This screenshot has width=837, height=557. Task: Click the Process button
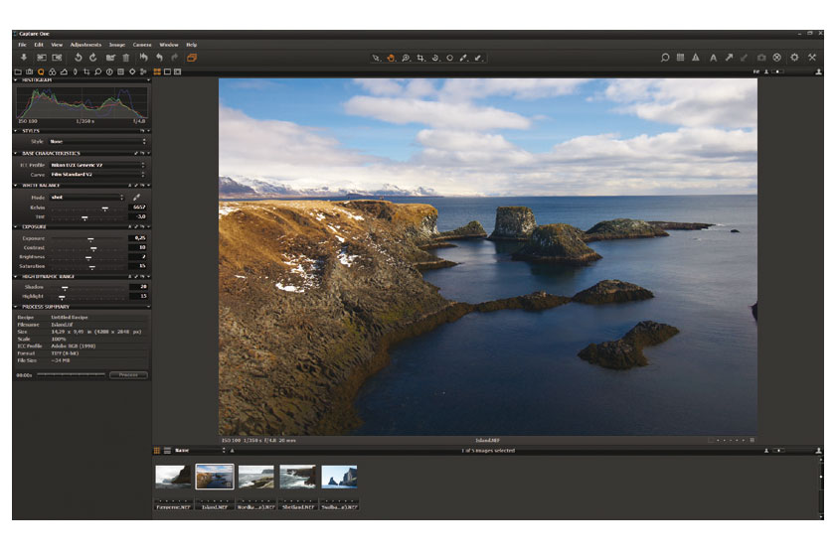128,375
